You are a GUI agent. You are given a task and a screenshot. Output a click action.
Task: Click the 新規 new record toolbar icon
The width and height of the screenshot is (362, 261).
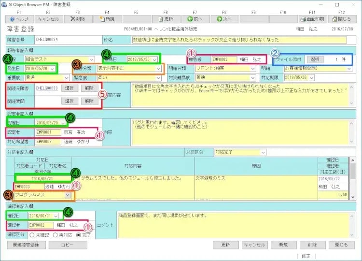coord(107,19)
